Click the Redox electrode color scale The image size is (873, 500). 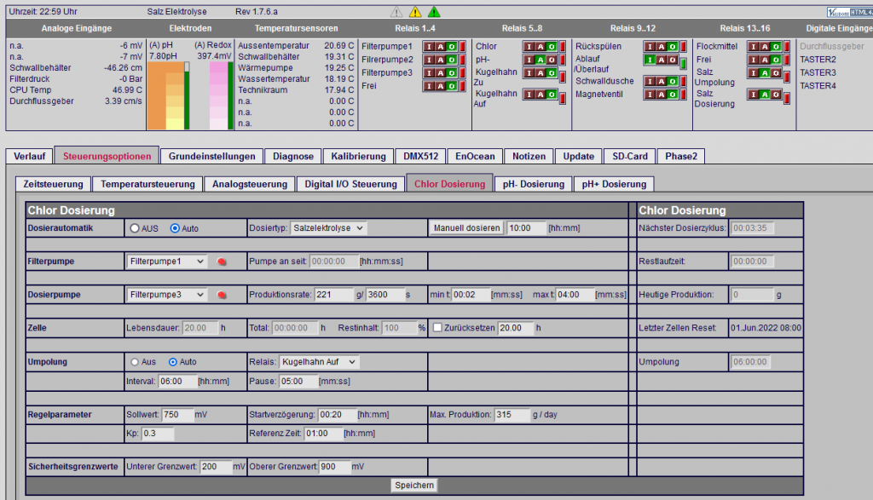click(x=219, y=96)
